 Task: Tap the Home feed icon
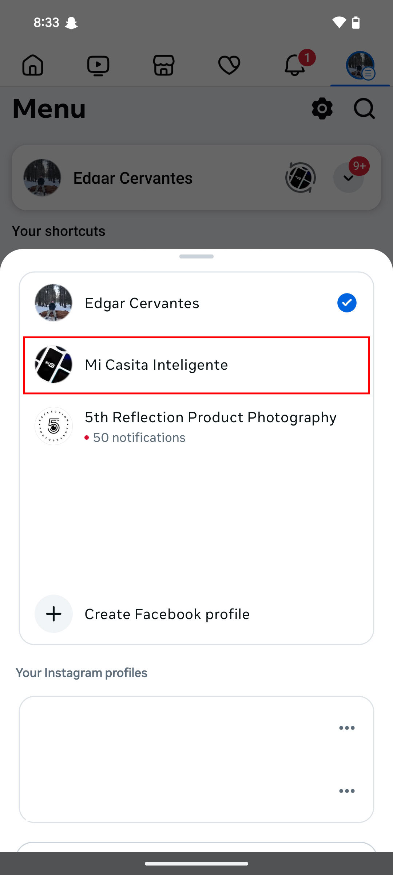point(33,65)
